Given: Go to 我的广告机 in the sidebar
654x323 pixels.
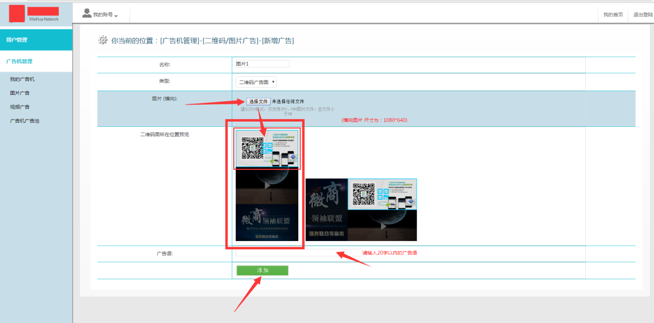Looking at the screenshot, I should 22,79.
